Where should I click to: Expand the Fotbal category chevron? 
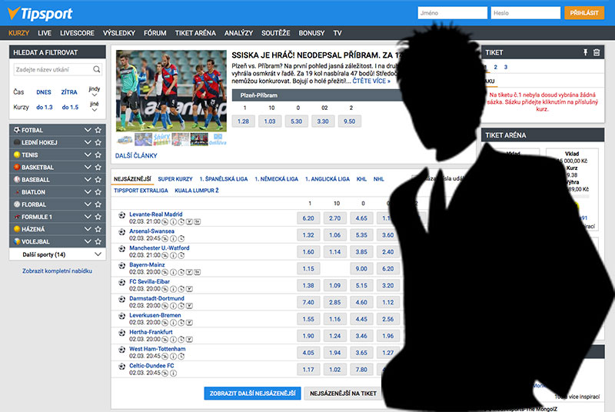click(87, 131)
